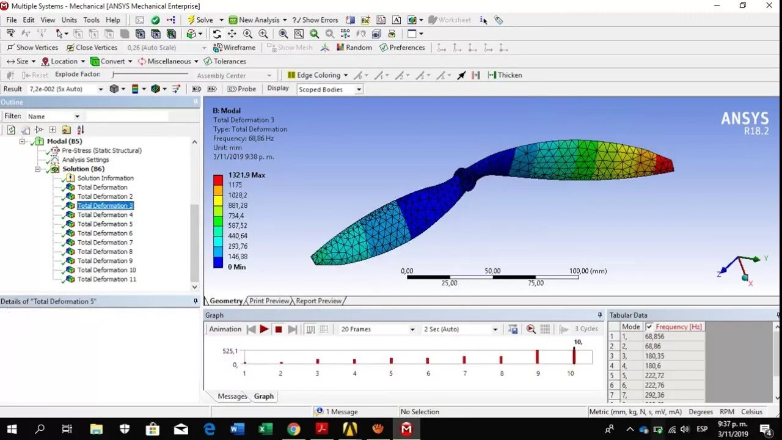Open the Filter Name dropdown
The width and height of the screenshot is (782, 440).
point(77,117)
